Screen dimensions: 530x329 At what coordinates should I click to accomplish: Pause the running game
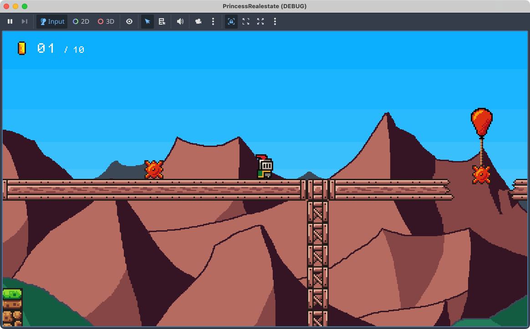click(10, 21)
